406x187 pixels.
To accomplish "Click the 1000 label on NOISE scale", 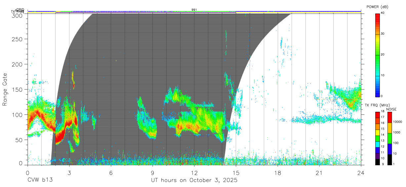I will tap(396, 132).
